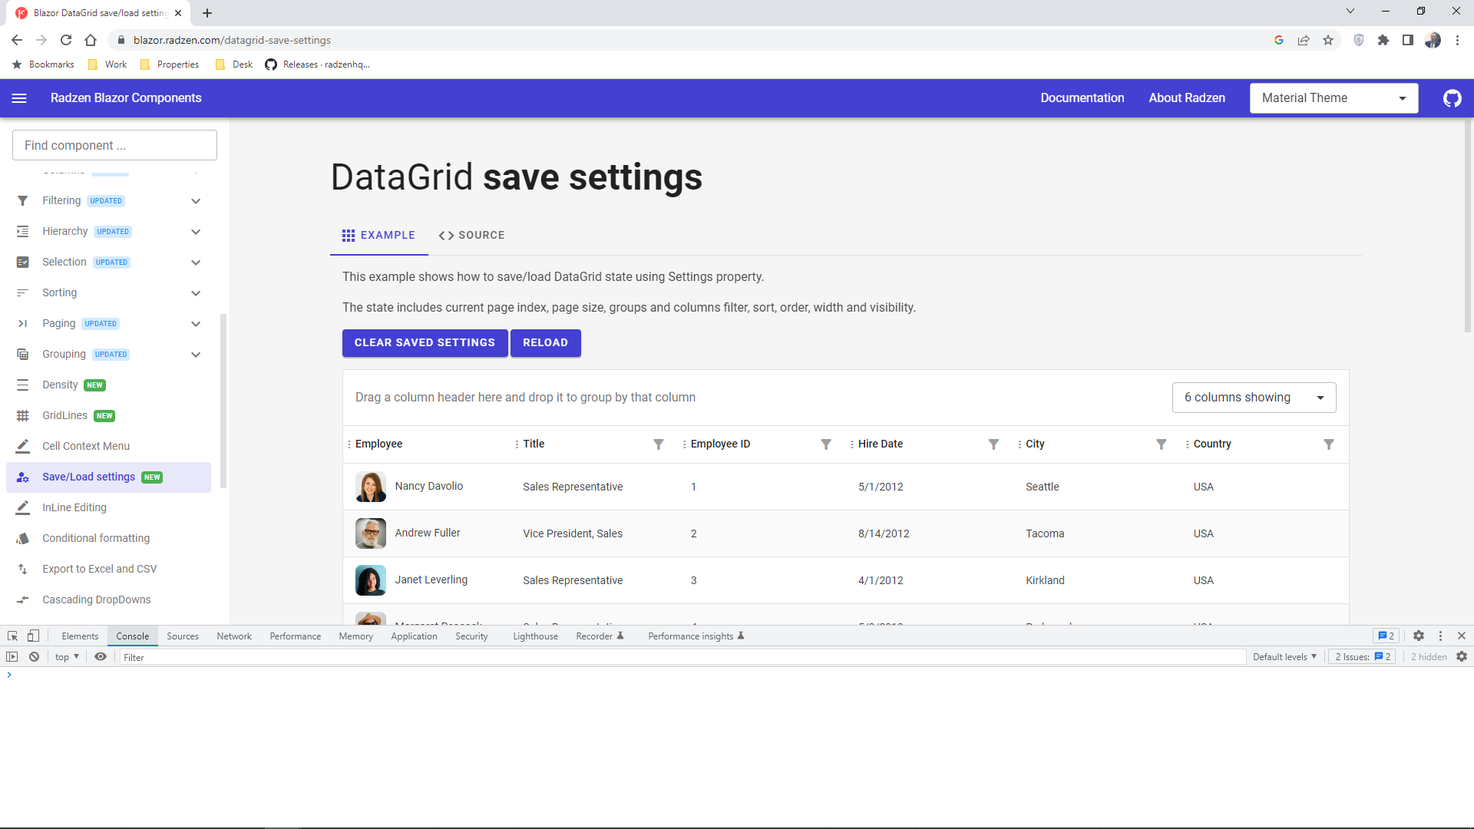This screenshot has width=1474, height=829.
Task: Click the Export to Excel and CSV icon
Action: [x=21, y=569]
